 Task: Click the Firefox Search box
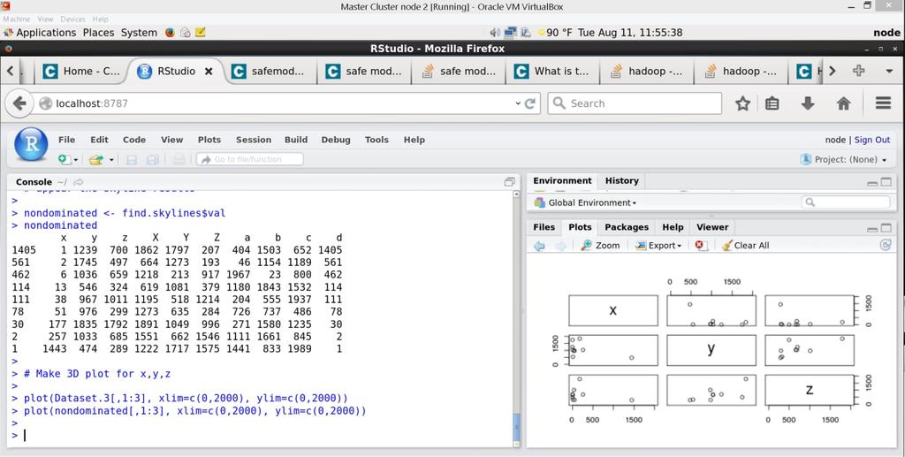click(x=635, y=103)
